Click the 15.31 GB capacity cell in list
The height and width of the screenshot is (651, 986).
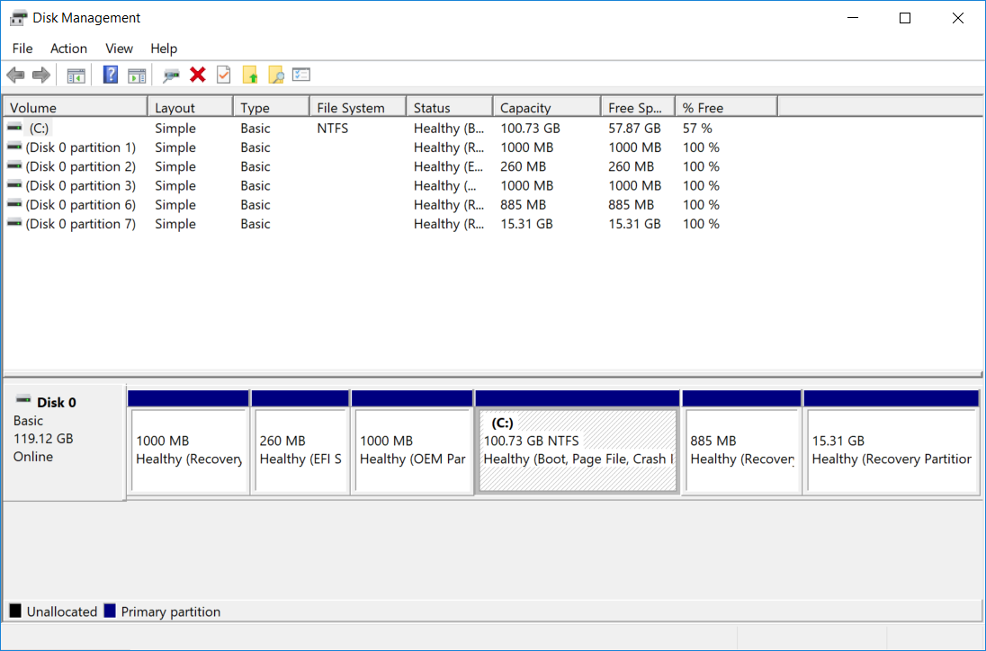527,224
